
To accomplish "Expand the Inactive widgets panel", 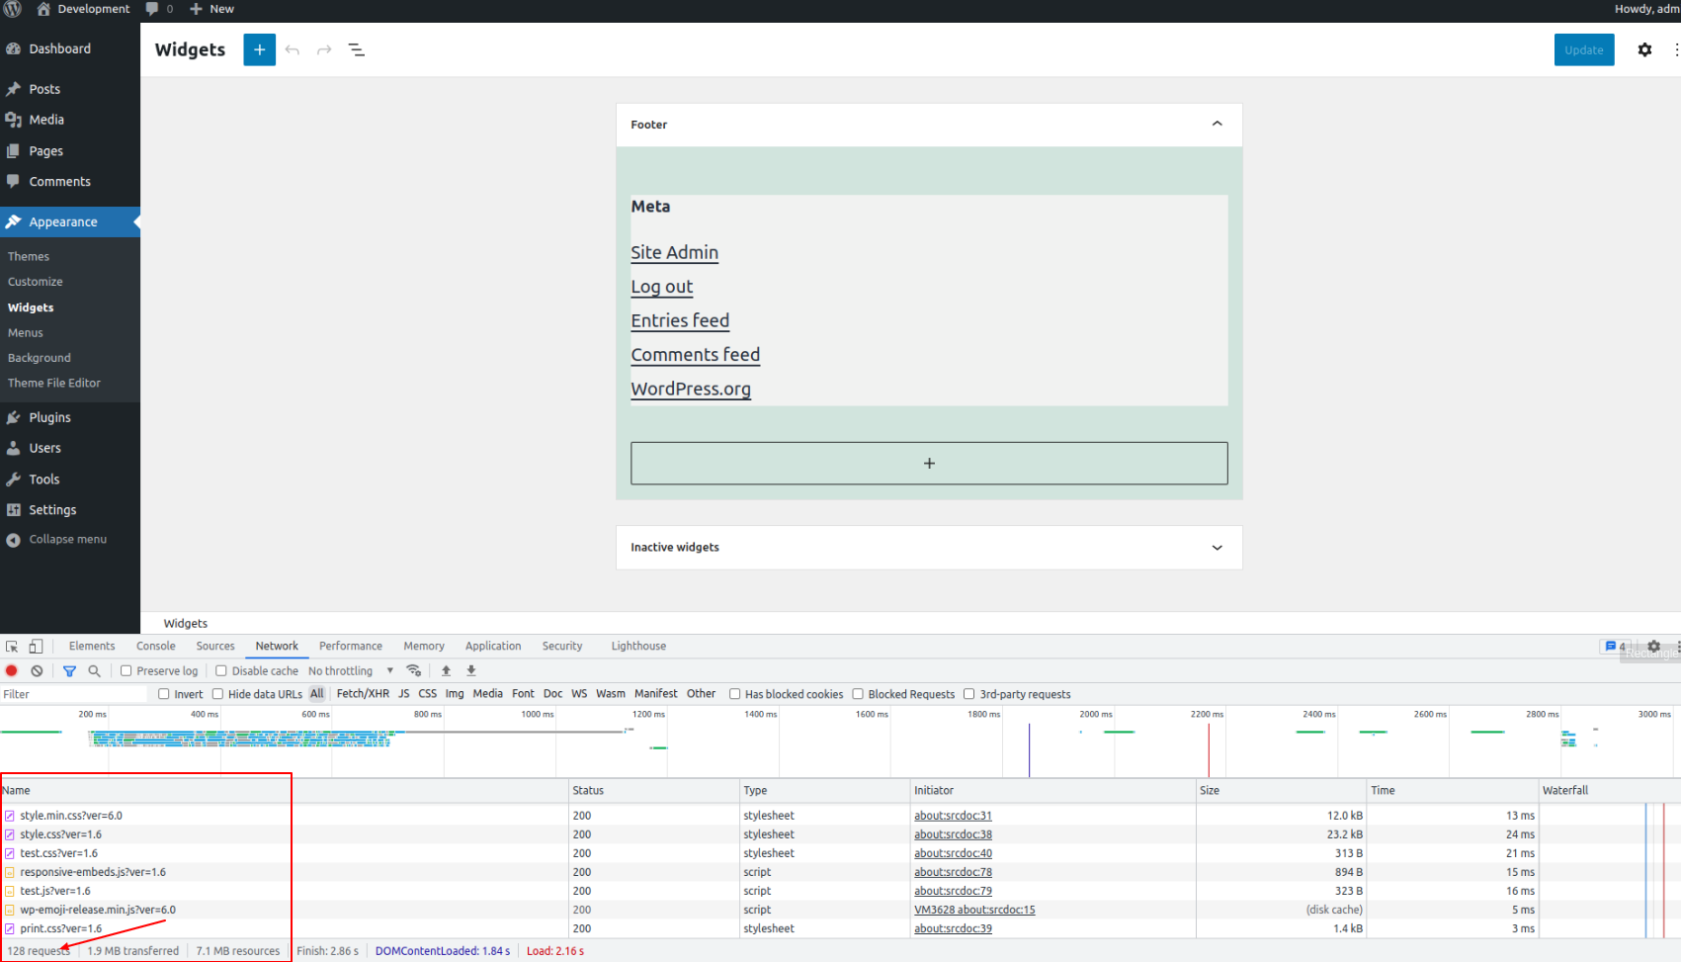I will (1217, 548).
